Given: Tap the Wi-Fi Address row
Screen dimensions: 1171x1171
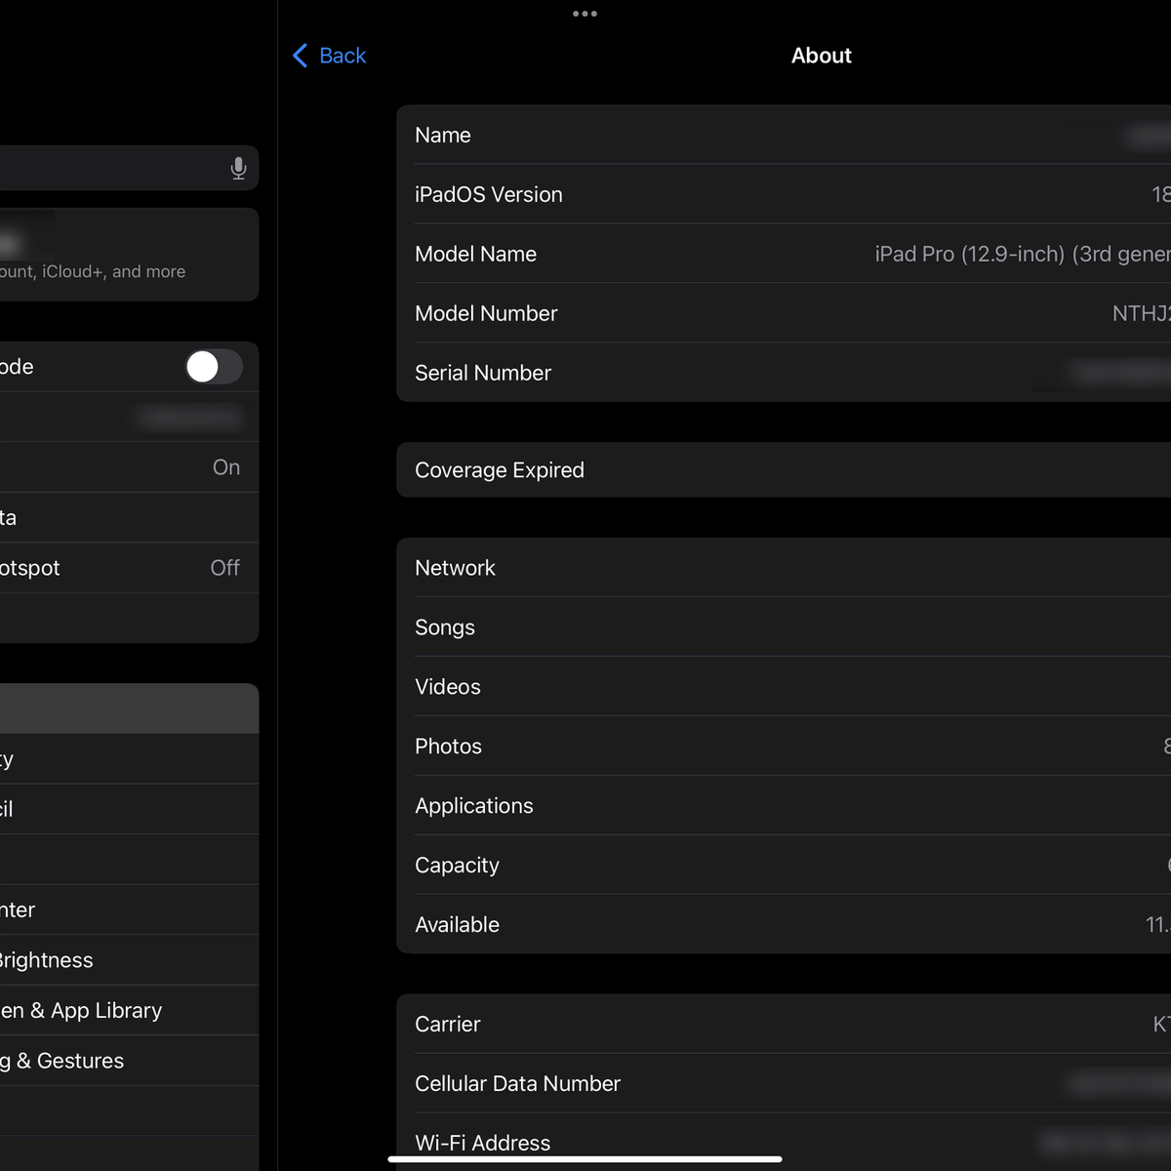Looking at the screenshot, I should point(784,1143).
